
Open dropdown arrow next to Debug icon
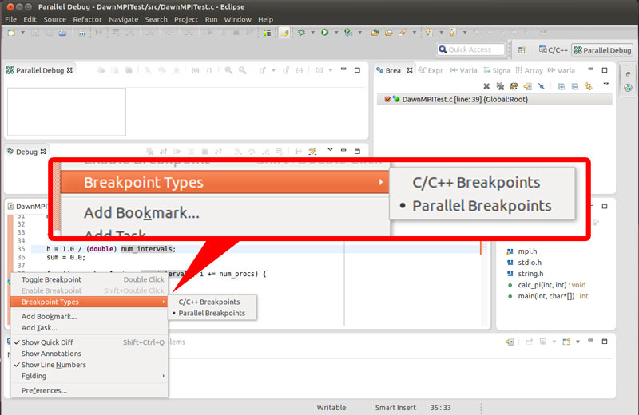312,32
